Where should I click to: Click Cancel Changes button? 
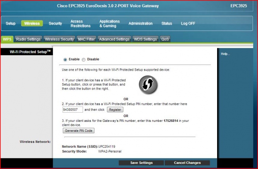pos(187,163)
